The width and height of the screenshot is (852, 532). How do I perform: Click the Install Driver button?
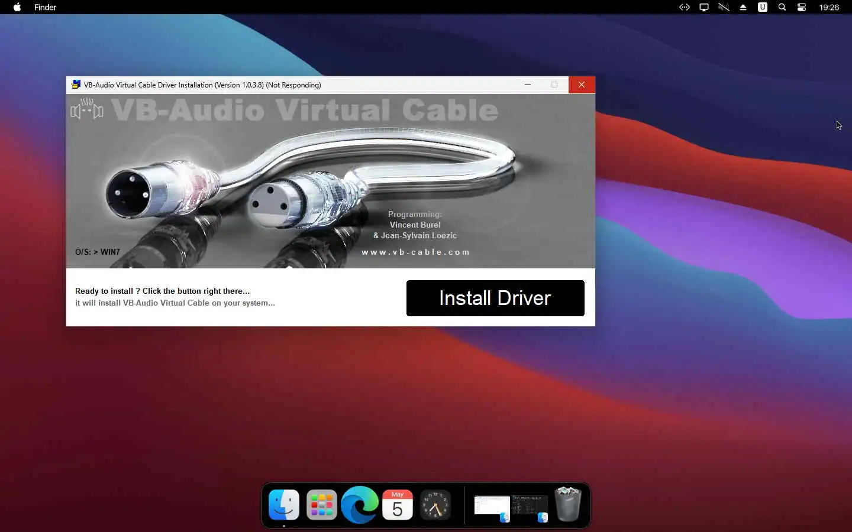(x=495, y=298)
